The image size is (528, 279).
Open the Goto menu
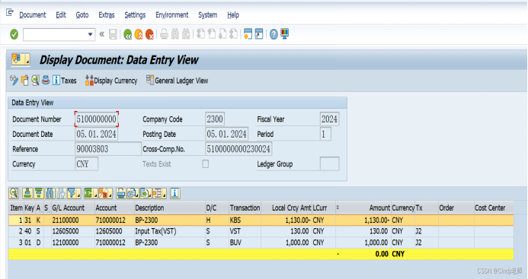(x=82, y=14)
